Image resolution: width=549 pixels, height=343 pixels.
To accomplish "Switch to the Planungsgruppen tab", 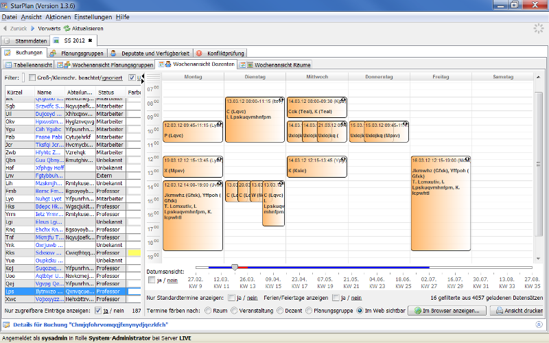I will [78, 54].
